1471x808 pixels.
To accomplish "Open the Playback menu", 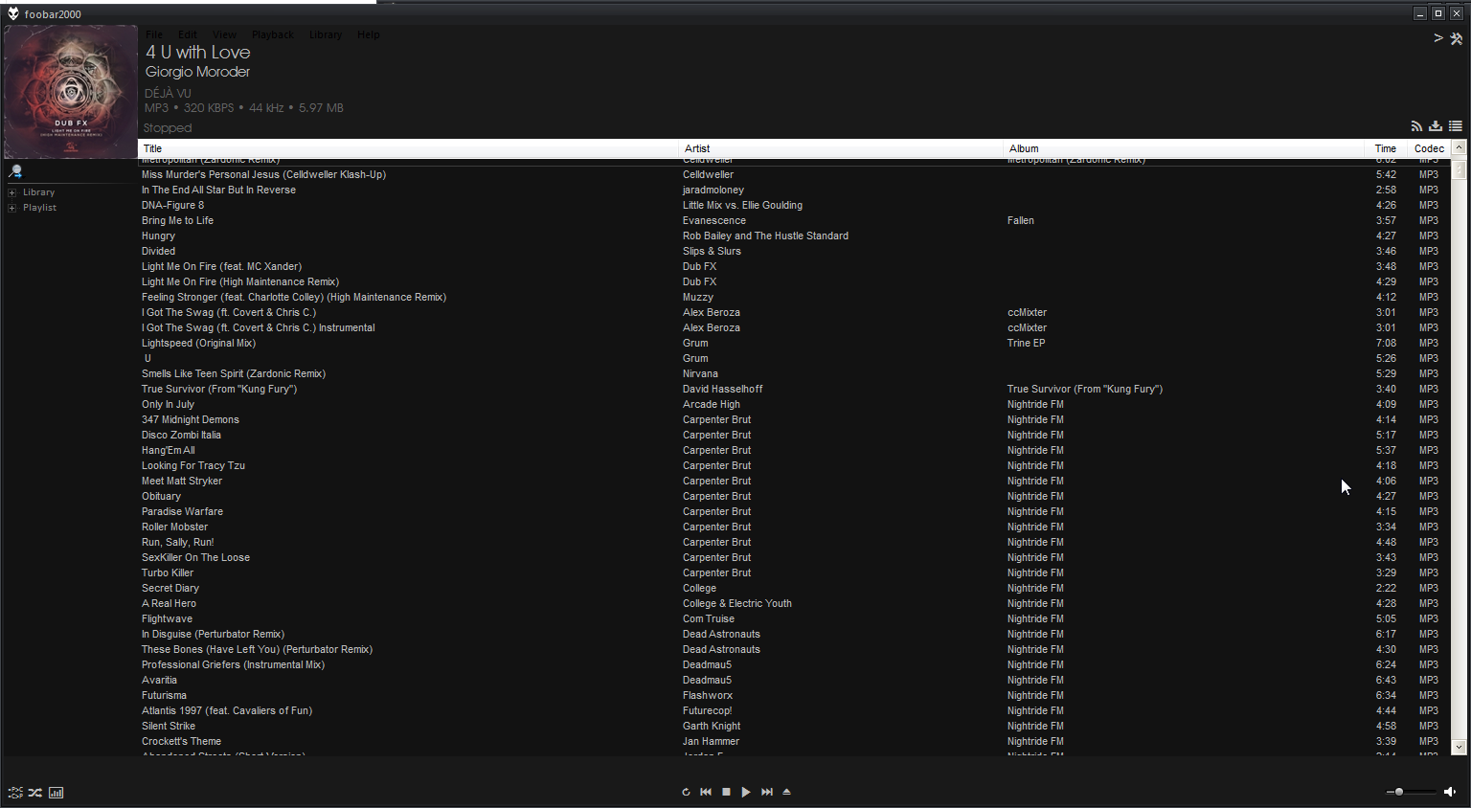I will tap(273, 34).
